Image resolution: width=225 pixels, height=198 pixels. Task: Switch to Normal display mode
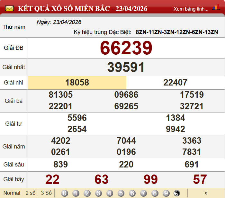click(12, 193)
